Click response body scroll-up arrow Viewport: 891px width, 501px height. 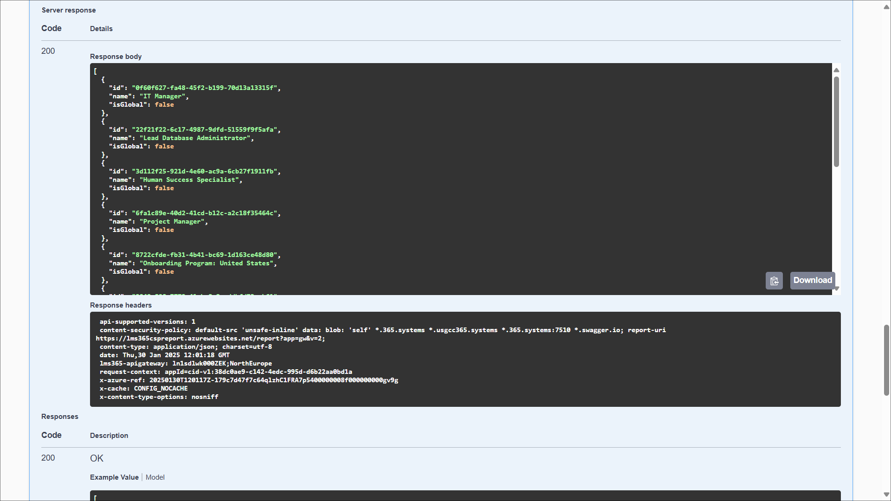click(836, 70)
